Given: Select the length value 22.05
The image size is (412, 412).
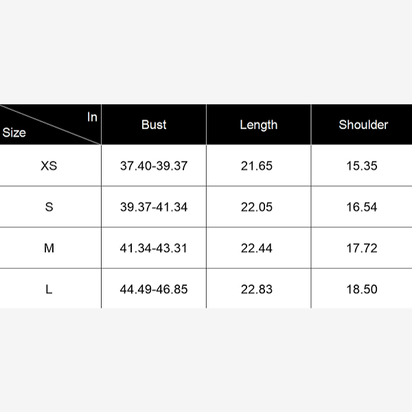Looking at the screenshot, I should click(x=257, y=207).
